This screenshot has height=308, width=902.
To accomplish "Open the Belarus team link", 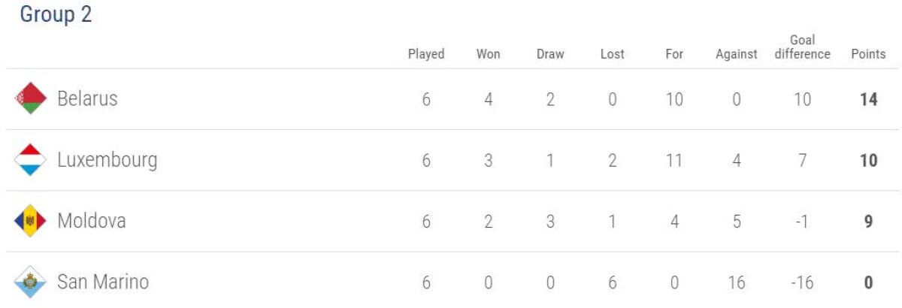I will 88,98.
